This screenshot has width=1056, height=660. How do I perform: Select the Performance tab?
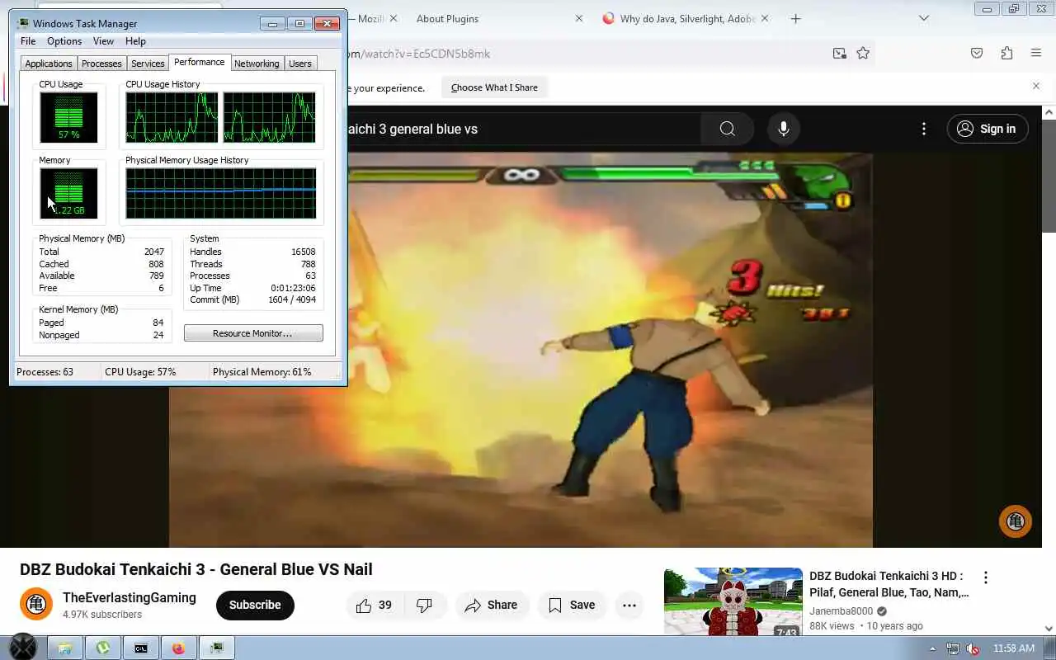[x=199, y=62]
